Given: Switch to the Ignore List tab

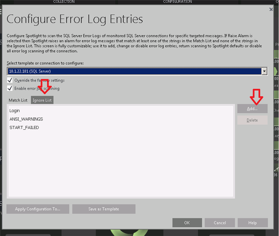Looking at the screenshot, I should tap(42, 100).
